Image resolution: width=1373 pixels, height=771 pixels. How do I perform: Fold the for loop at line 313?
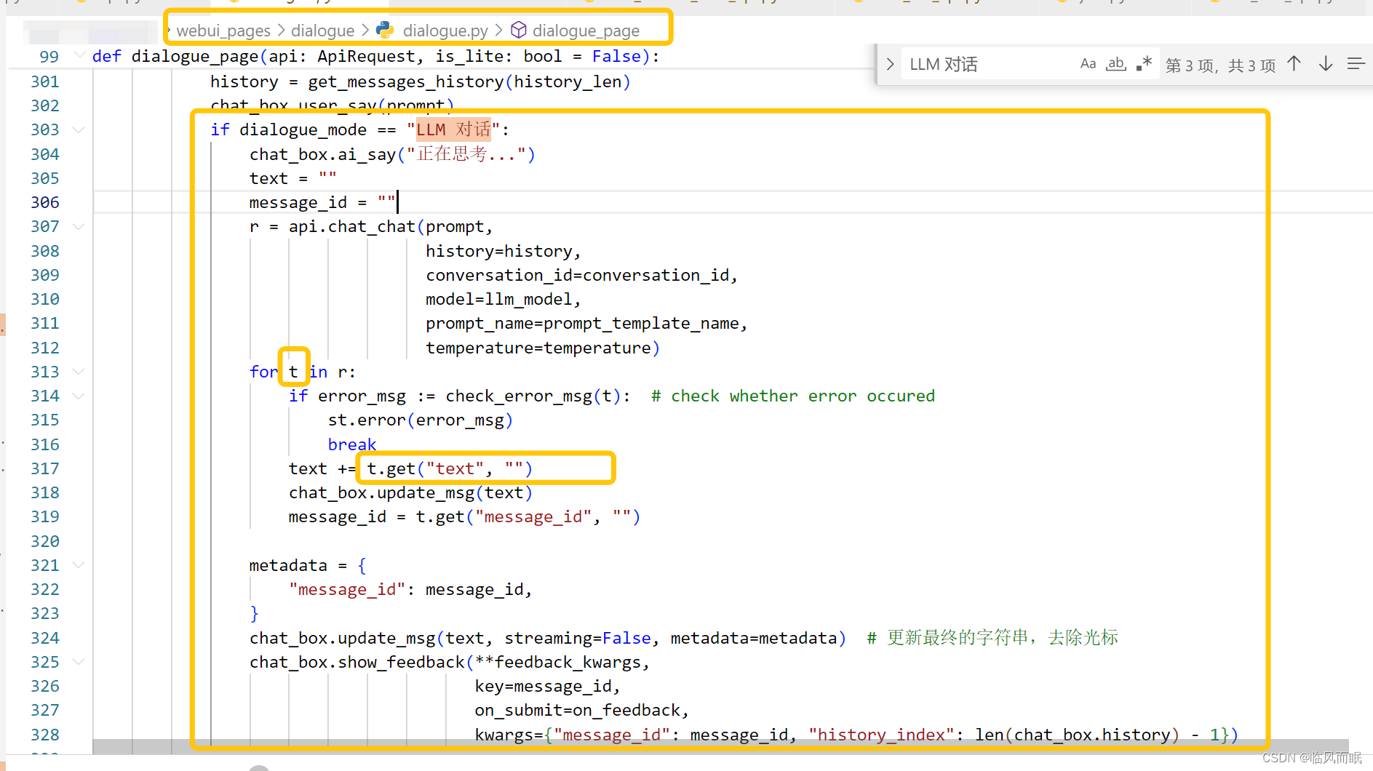click(79, 372)
